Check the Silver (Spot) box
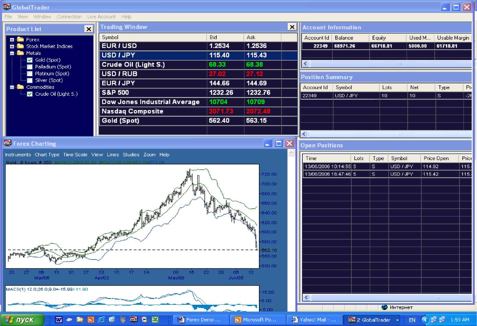Screen dimensions: 477x326 pyautogui.click(x=30, y=80)
